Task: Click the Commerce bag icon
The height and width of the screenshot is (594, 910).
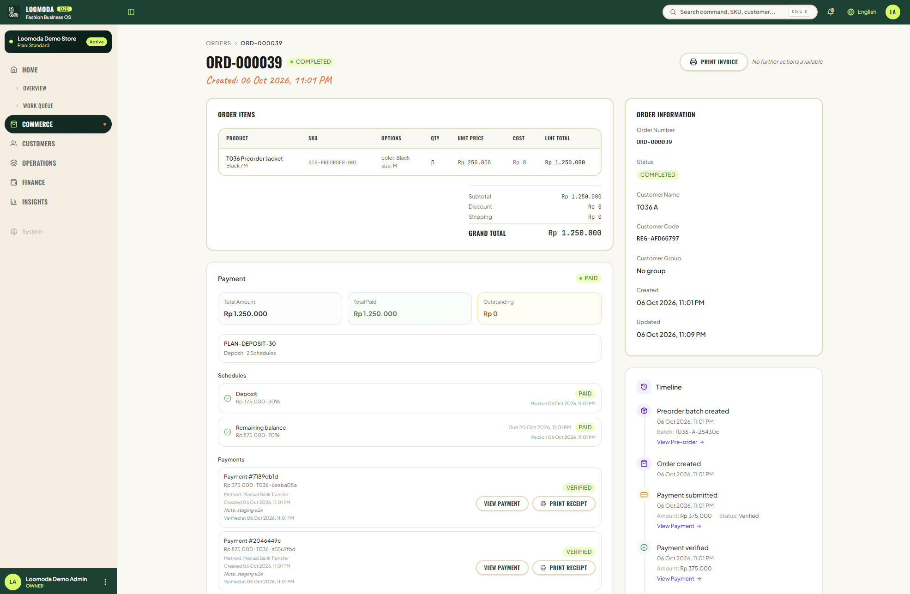Action: tap(14, 124)
